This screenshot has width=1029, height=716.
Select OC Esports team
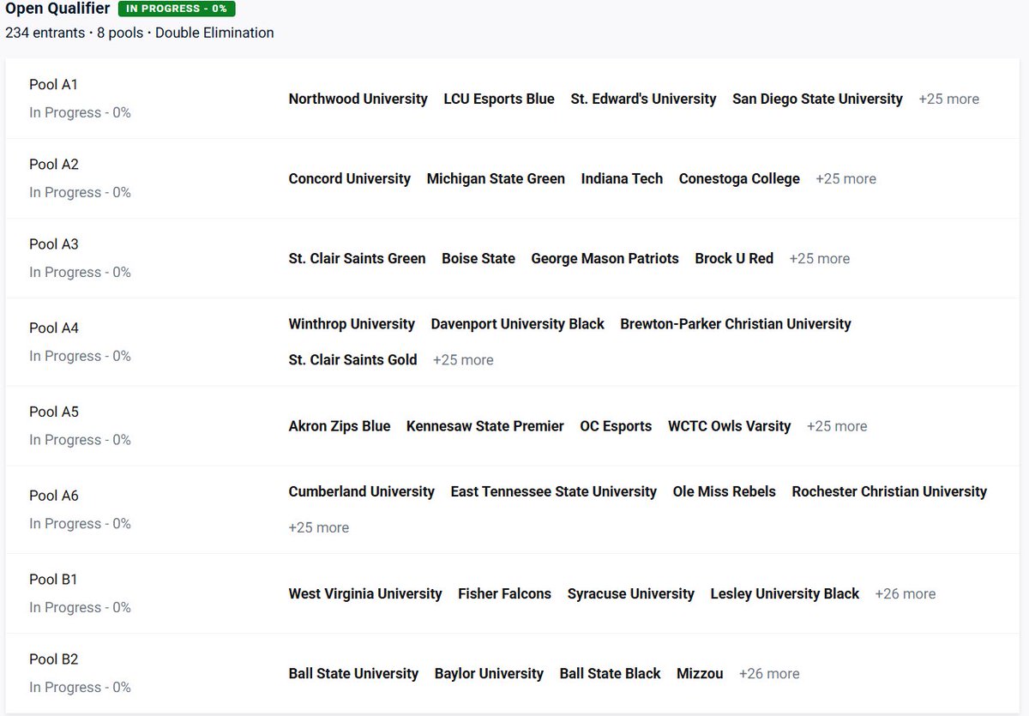616,426
